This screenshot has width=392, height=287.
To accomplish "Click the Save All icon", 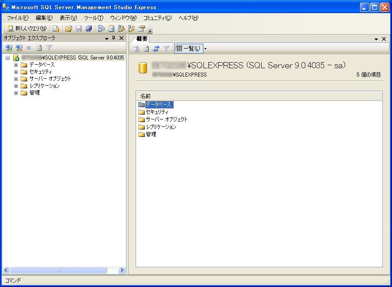I will tap(89, 28).
